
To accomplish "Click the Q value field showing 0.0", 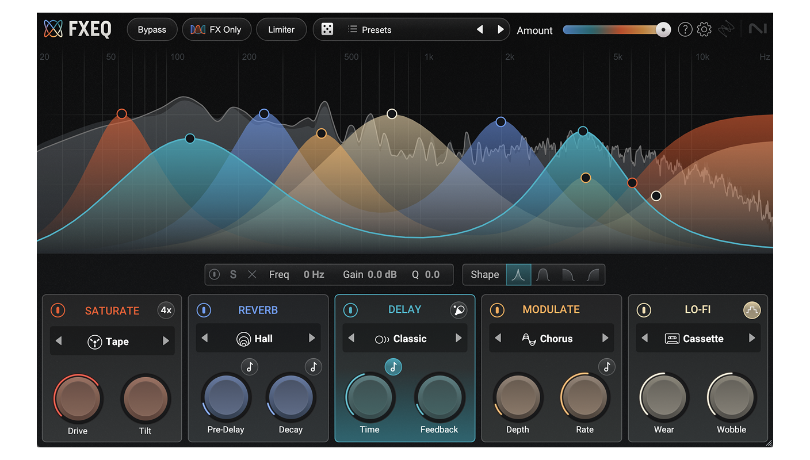I will point(432,275).
